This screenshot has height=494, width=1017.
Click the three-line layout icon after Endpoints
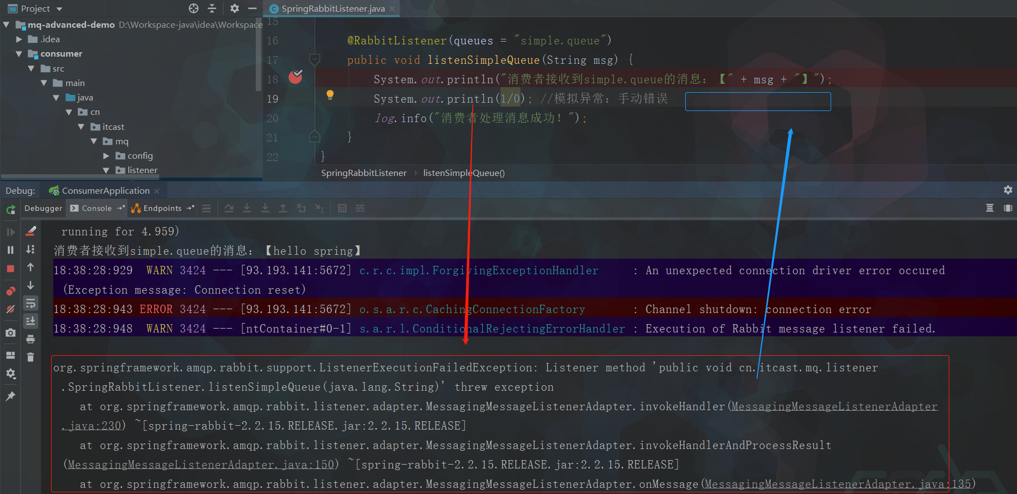(206, 209)
